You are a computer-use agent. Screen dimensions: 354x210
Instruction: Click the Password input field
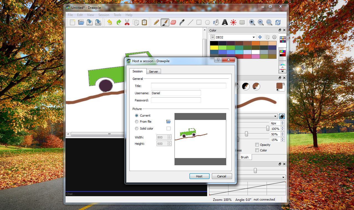point(176,100)
